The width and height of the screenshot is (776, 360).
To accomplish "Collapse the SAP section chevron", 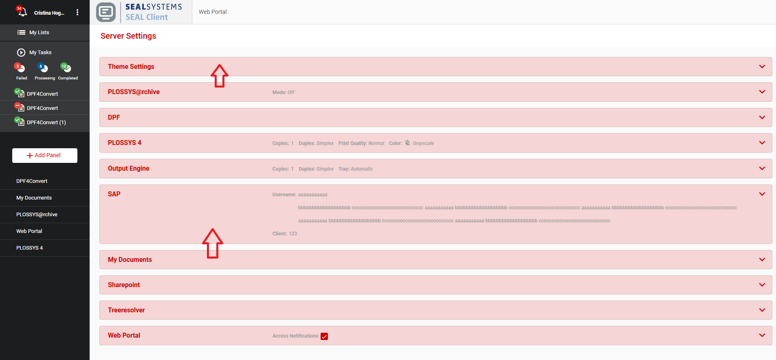I will [x=762, y=194].
